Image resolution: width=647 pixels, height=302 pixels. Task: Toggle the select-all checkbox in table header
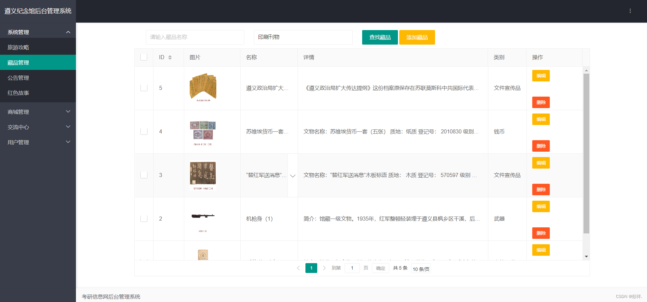coord(144,57)
